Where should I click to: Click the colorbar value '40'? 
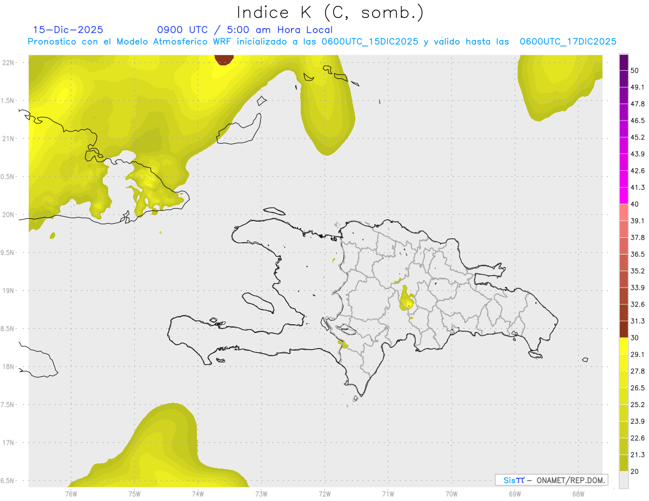[x=635, y=204]
